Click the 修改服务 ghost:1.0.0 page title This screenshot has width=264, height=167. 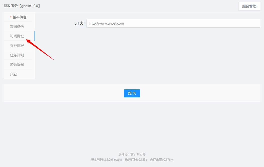coord(22,6)
